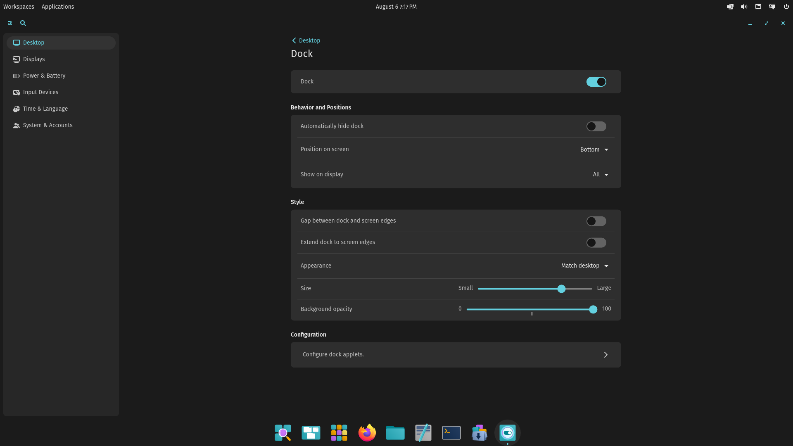
Task: Maximize the Settings window
Action: (x=767, y=24)
